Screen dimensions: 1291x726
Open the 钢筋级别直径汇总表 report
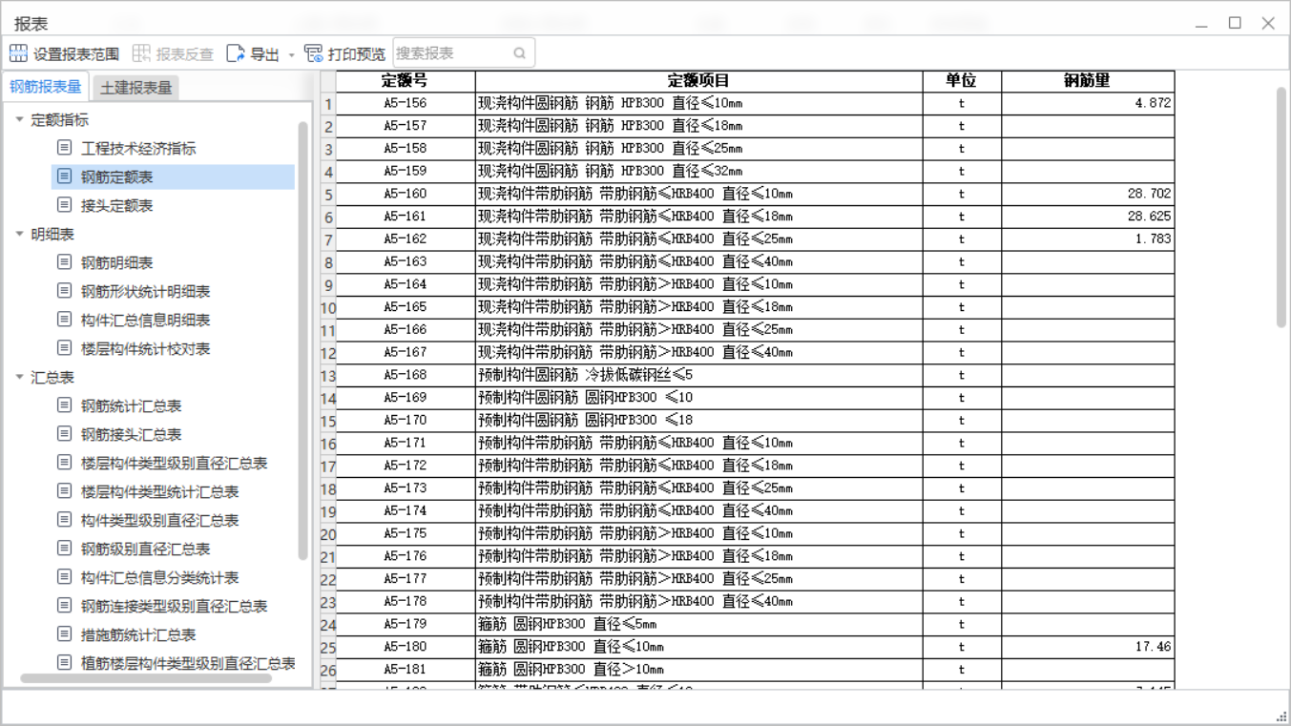point(145,549)
